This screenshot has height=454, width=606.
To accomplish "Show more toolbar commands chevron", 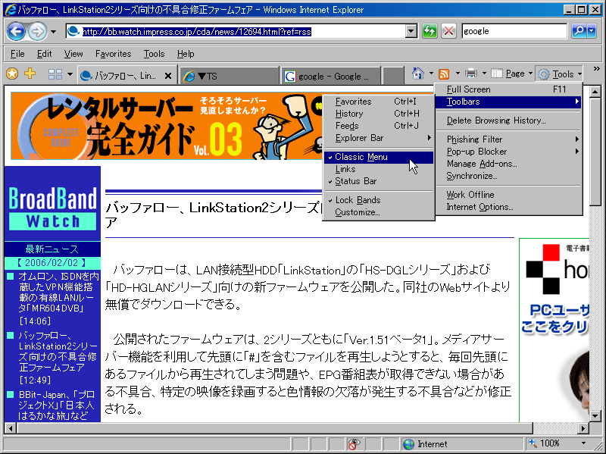I will [x=596, y=69].
